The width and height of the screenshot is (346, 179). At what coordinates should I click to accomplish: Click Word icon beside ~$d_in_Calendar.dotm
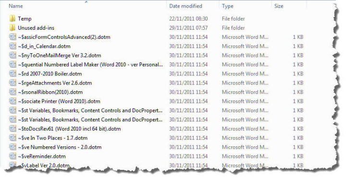click(x=12, y=46)
